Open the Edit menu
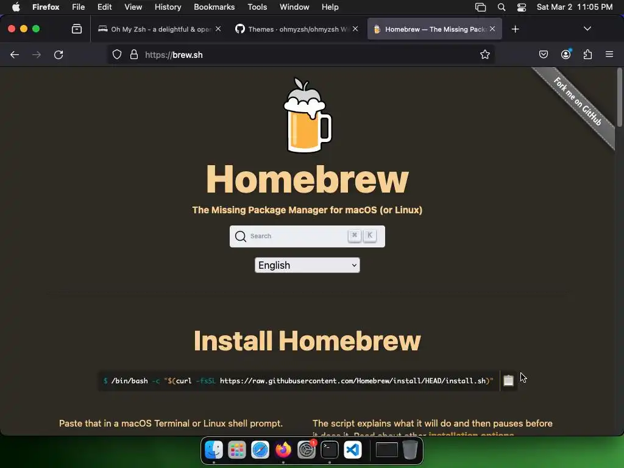 [105, 7]
